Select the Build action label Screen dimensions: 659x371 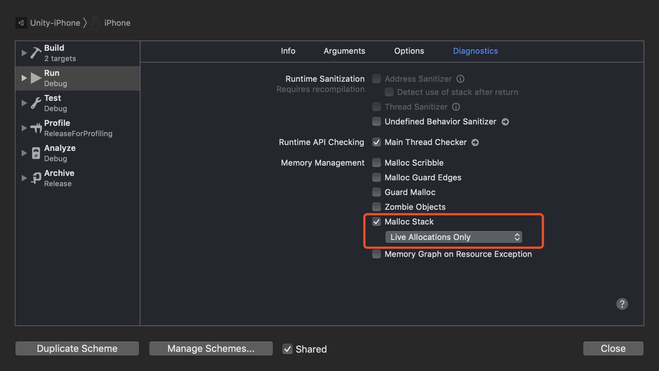(54, 48)
